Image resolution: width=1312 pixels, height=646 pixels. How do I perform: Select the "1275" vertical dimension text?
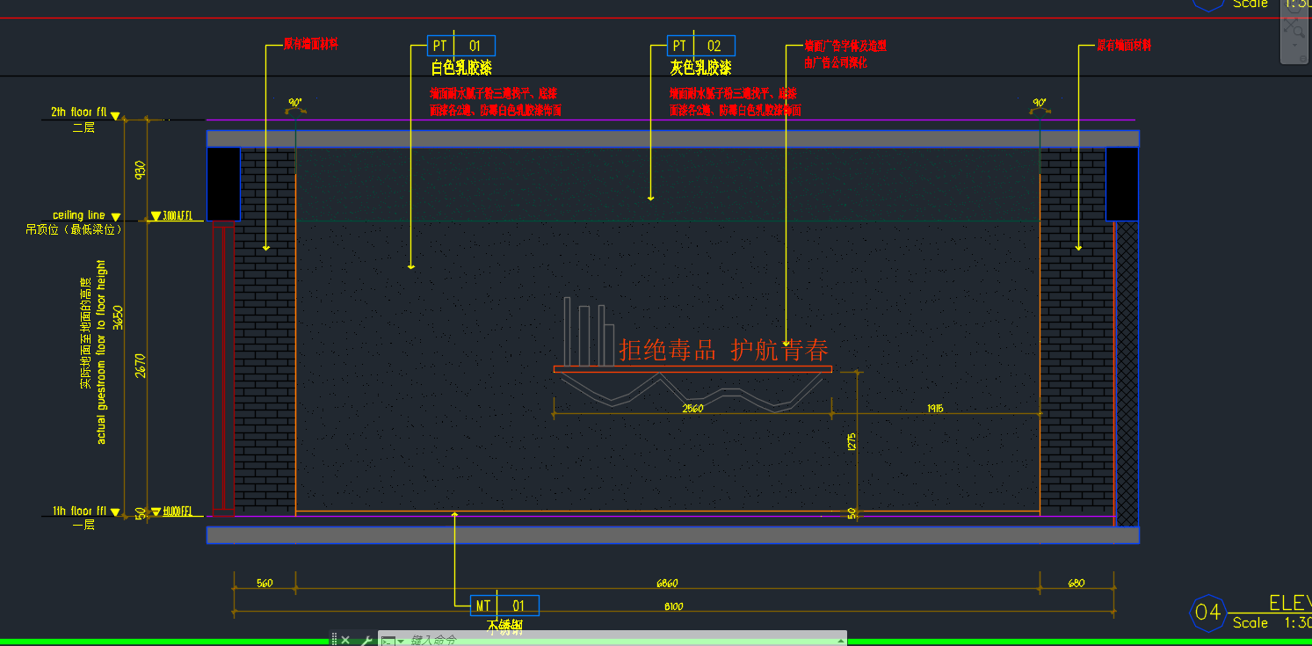pyautogui.click(x=852, y=442)
